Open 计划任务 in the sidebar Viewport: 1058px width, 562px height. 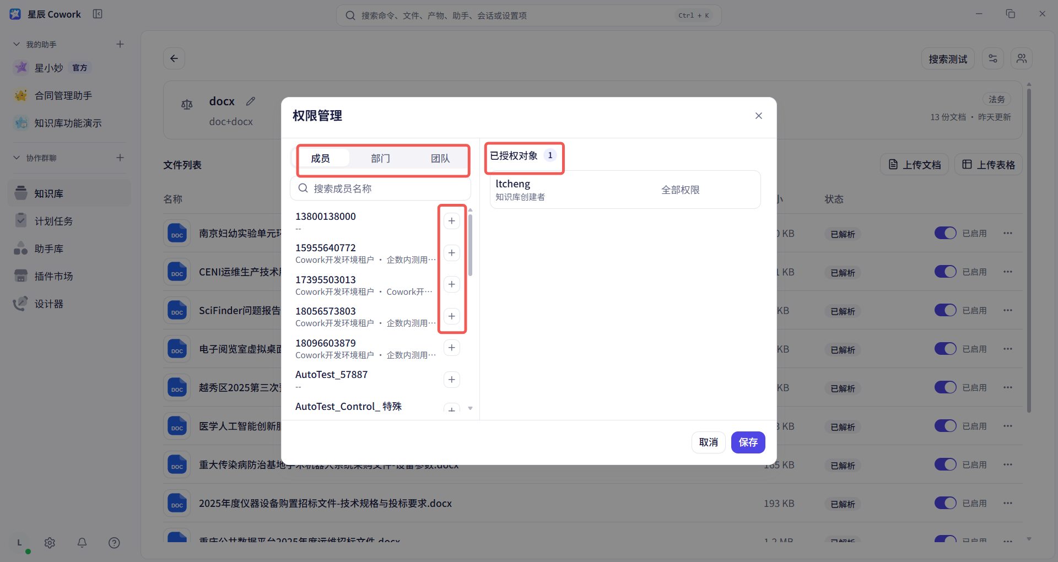pos(69,221)
